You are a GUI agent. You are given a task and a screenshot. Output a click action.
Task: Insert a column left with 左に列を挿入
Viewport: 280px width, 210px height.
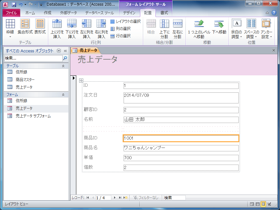[x=87, y=29]
